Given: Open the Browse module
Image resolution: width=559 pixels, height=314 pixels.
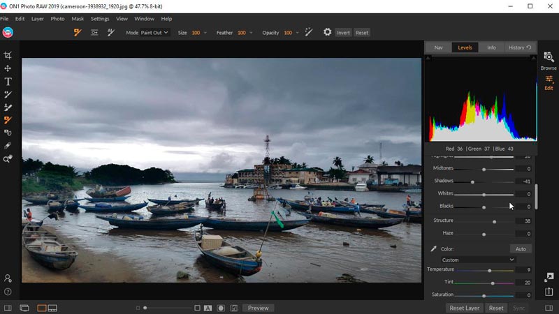Looking at the screenshot, I should pos(549,60).
